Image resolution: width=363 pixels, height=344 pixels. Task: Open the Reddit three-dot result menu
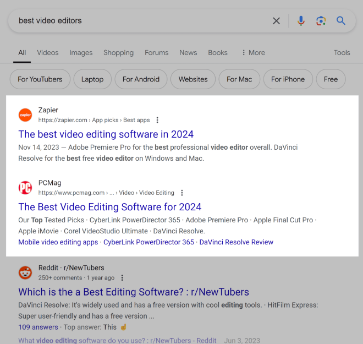[122, 278]
